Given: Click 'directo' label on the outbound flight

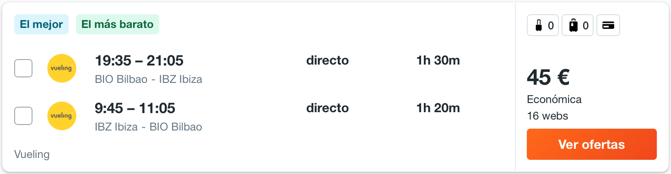Looking at the screenshot, I should (327, 60).
